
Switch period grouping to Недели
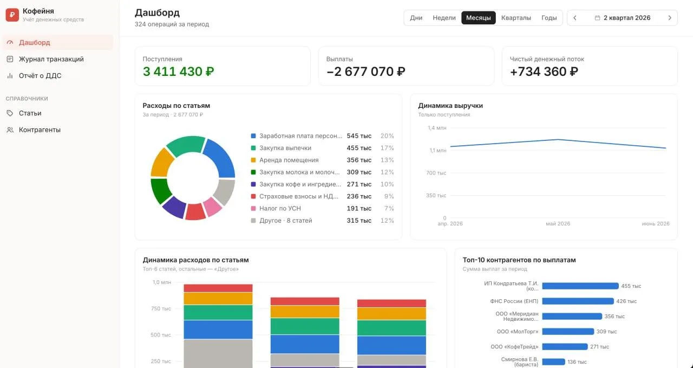pos(444,18)
